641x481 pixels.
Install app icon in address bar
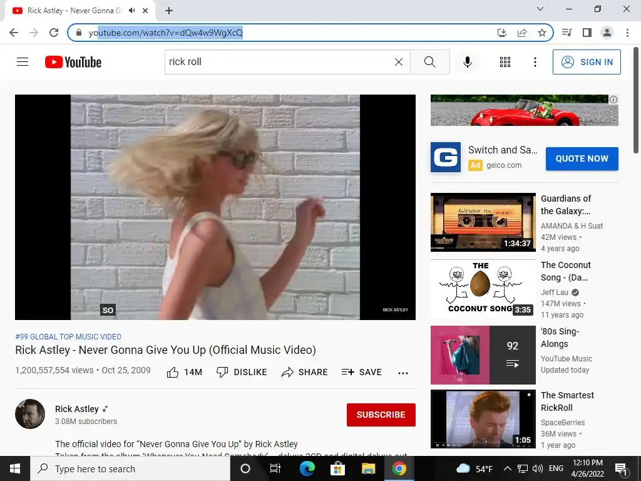[501, 33]
